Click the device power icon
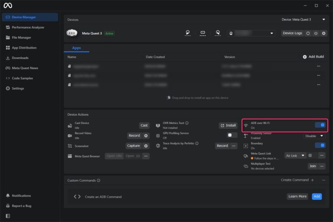The width and height of the screenshot is (333, 222). click(316, 33)
